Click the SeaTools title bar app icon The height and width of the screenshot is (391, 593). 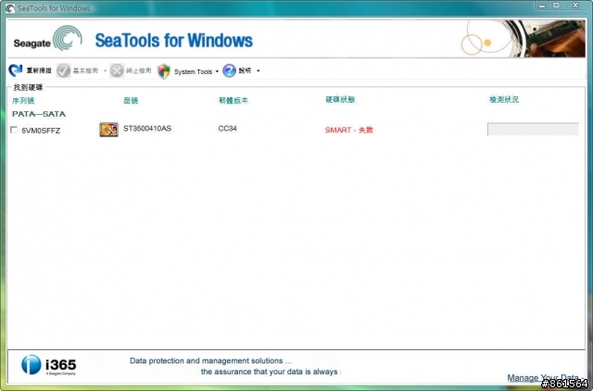click(x=10, y=8)
